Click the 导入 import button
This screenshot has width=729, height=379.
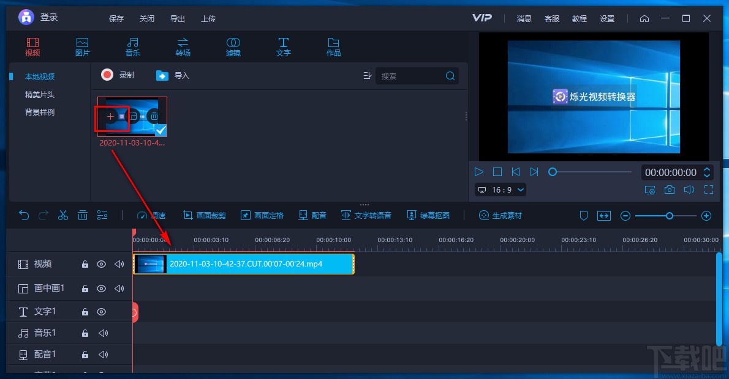coord(173,75)
